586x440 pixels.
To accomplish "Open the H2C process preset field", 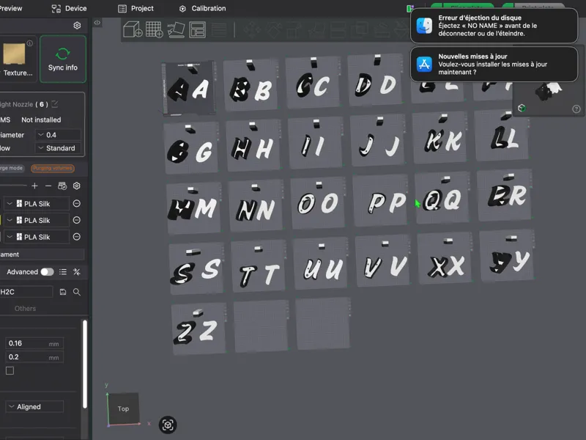I will click(x=26, y=292).
